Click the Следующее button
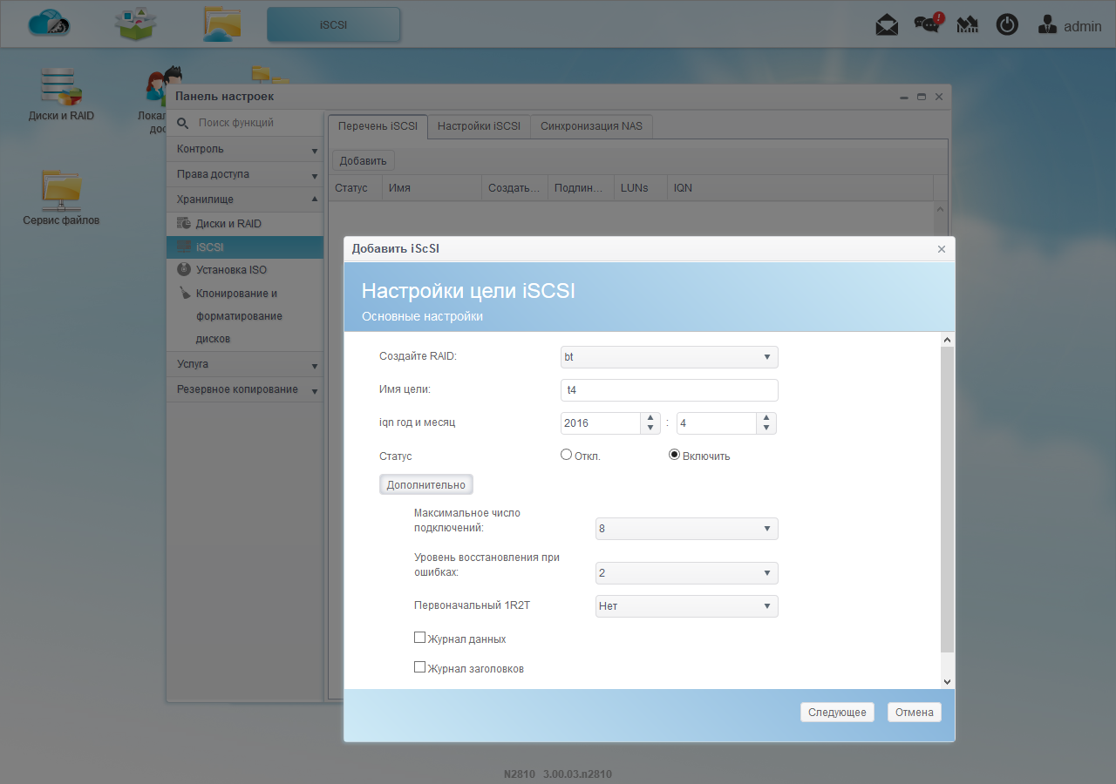1116x784 pixels. pos(837,713)
